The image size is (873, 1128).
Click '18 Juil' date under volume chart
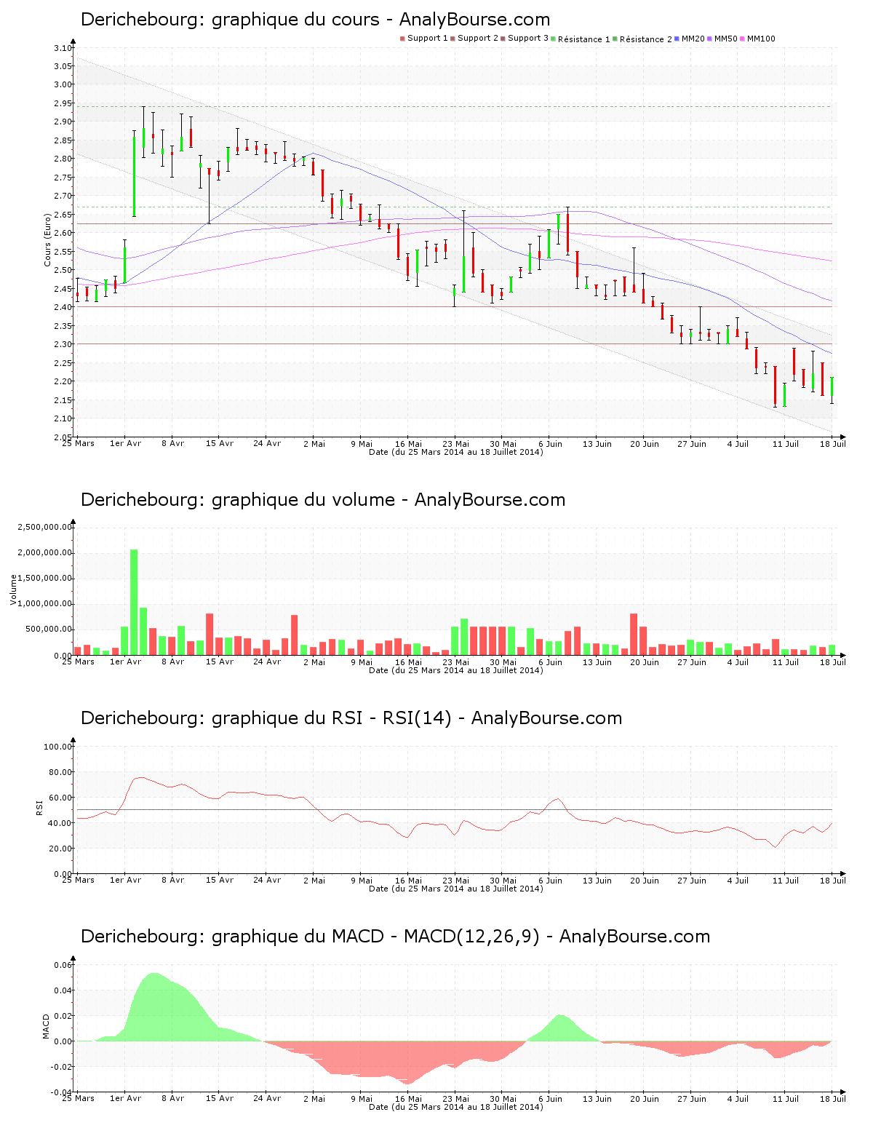coord(833,662)
